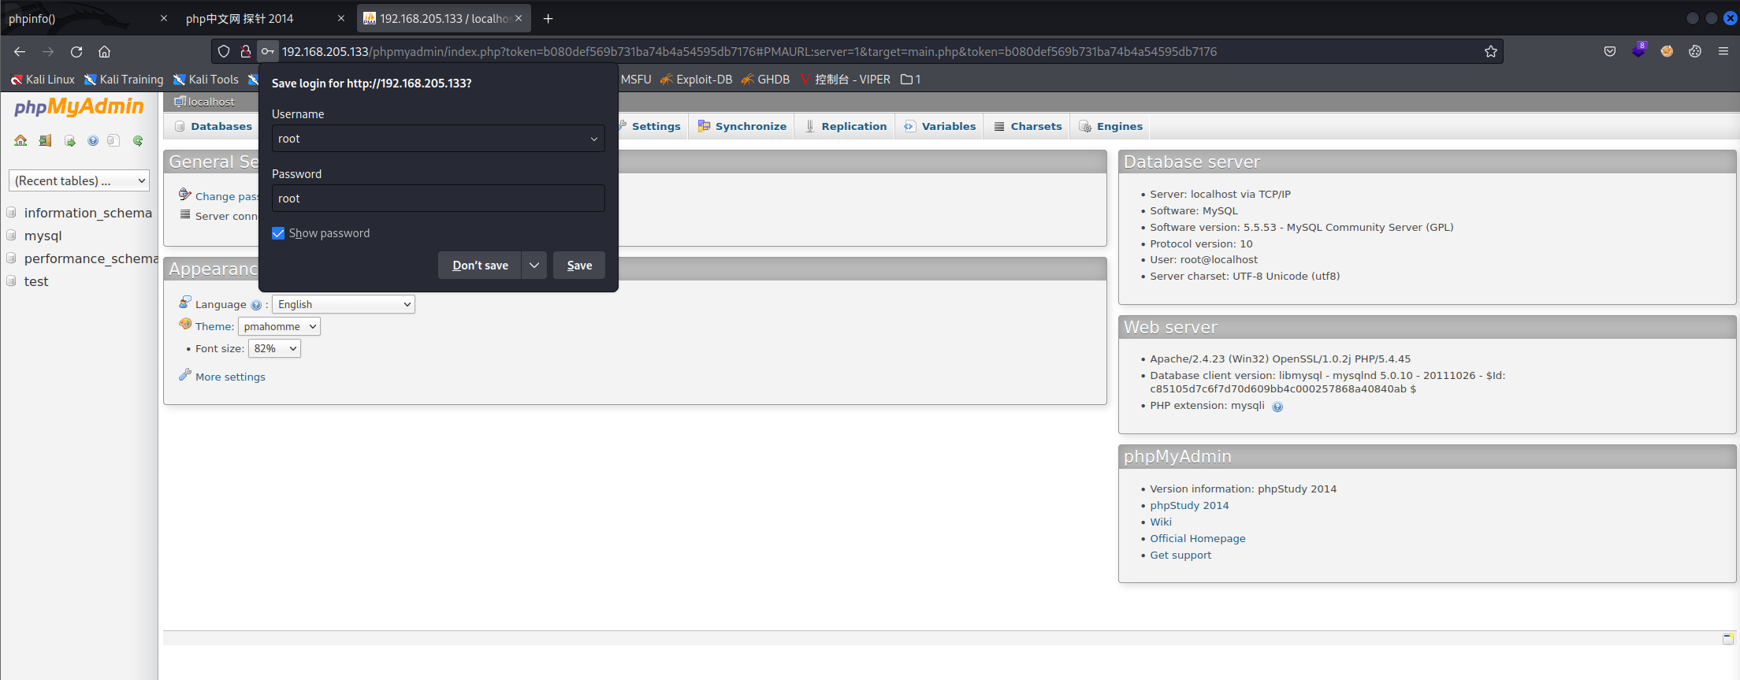Viewport: 1740px width, 680px height.
Task: Click the key icon in address bar
Action: (x=268, y=51)
